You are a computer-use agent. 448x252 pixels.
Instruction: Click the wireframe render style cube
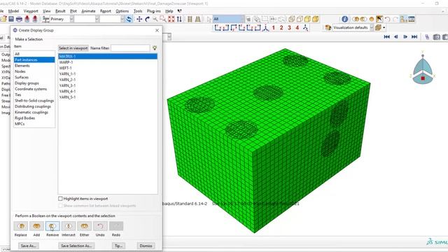click(x=292, y=19)
